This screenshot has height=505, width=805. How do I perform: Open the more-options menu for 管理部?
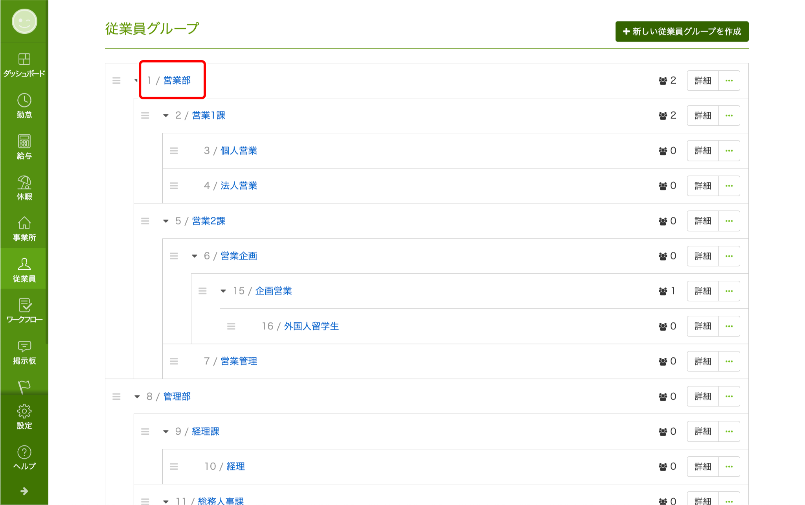click(729, 397)
